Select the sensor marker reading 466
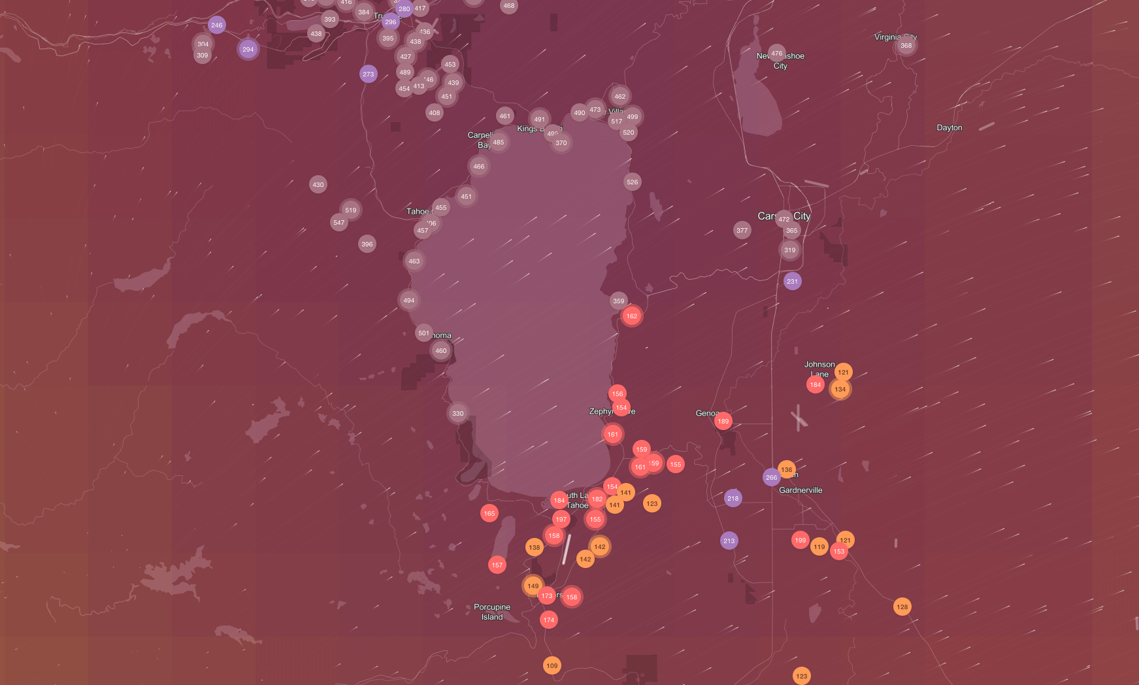The width and height of the screenshot is (1139, 685). tap(479, 167)
